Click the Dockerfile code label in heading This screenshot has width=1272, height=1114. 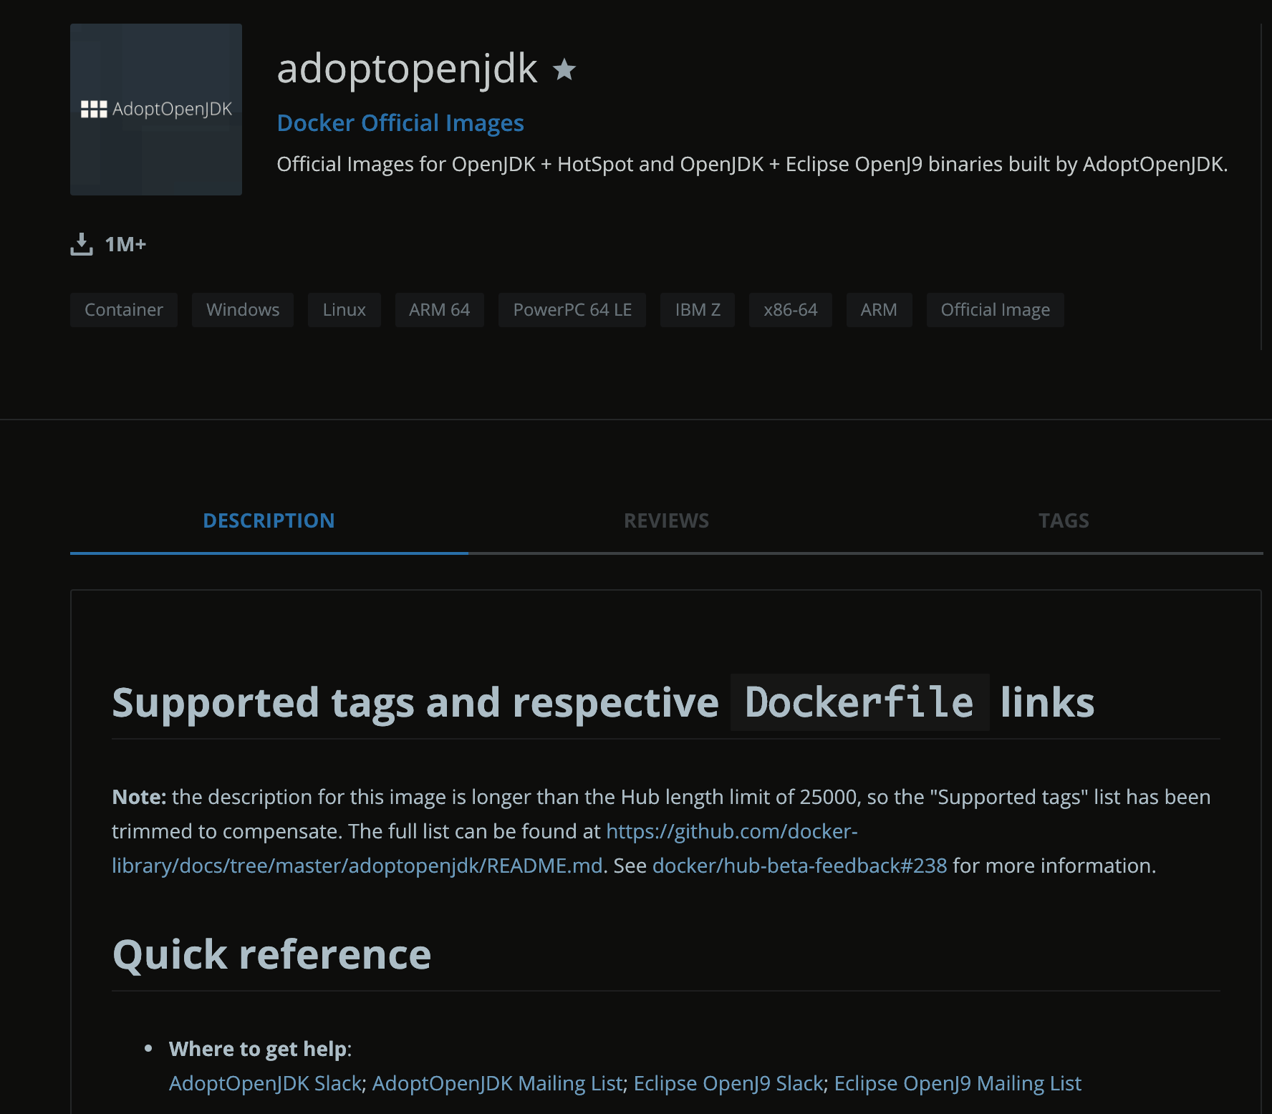(859, 702)
